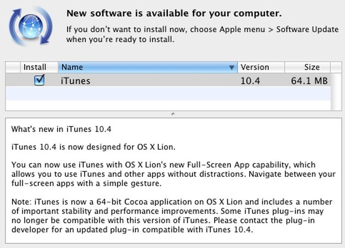Click the blank header cell left of Install
Image resolution: width=345 pixels, height=248 pixels.
(13, 67)
